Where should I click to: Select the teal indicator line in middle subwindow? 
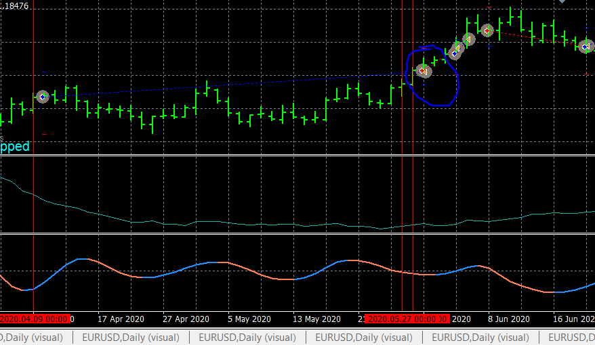click(297, 225)
